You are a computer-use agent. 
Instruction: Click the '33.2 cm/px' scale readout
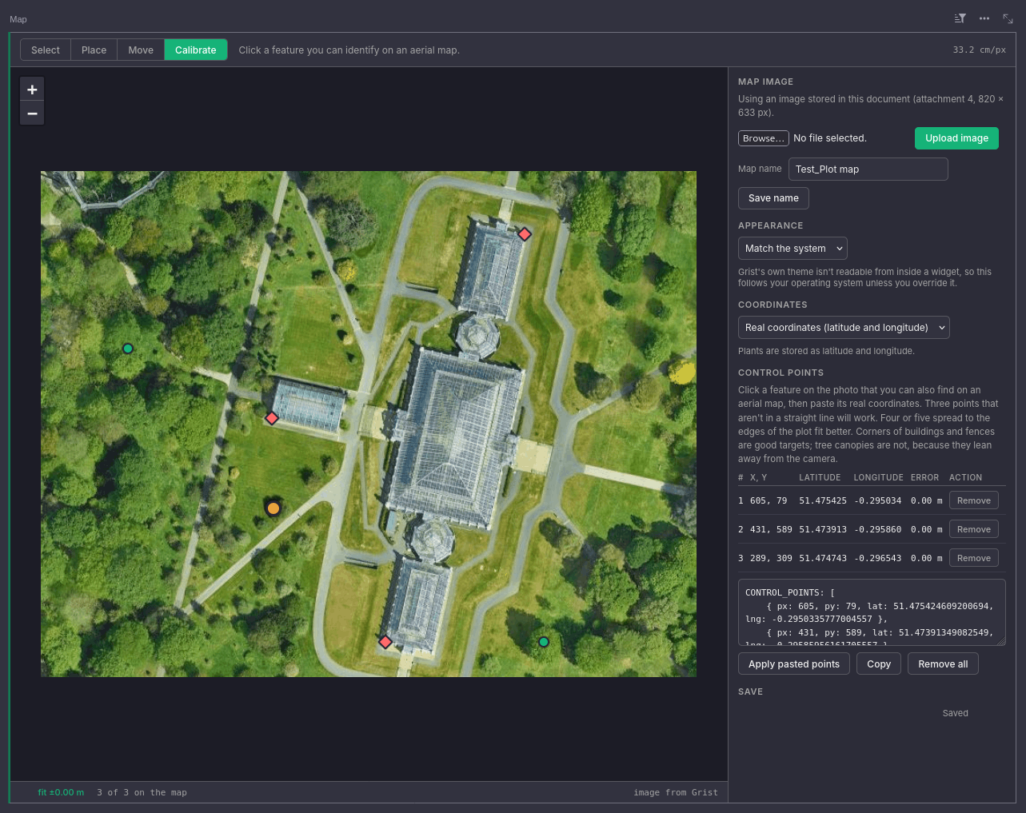tap(980, 50)
